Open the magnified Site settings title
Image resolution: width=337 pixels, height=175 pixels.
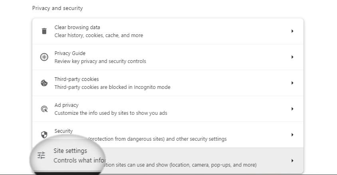coord(70,151)
